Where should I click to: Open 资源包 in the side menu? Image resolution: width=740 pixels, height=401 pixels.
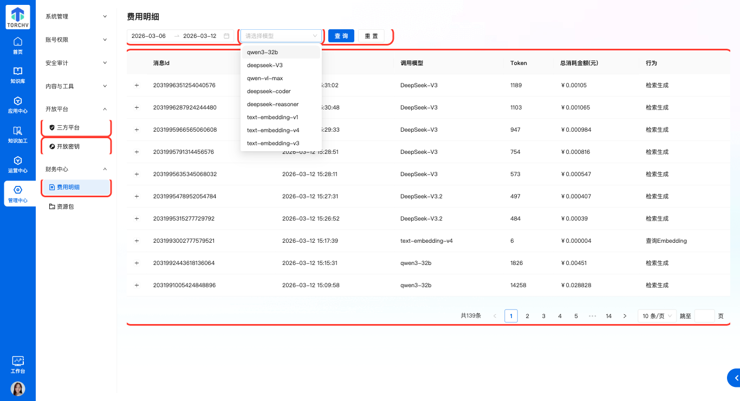click(x=64, y=206)
